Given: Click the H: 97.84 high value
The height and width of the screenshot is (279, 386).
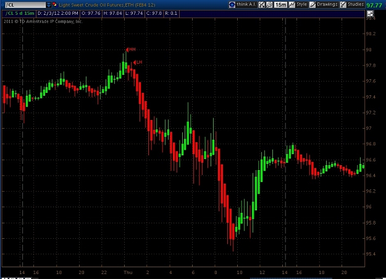Looking at the screenshot, I should click(113, 14).
